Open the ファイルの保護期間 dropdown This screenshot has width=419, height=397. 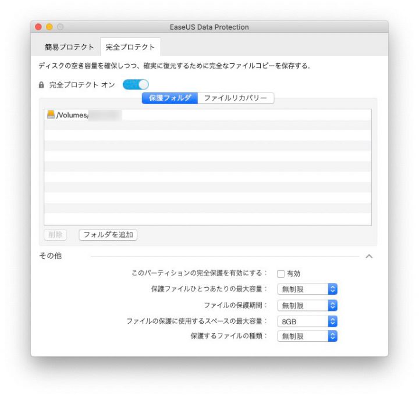point(307,305)
